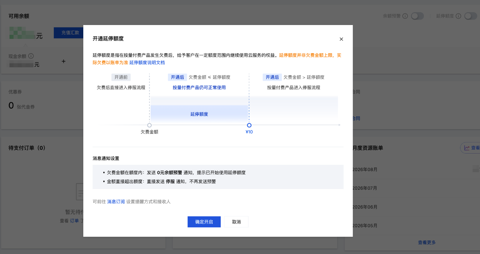Image resolution: width=480 pixels, height=254 pixels.
Task: Open the 延停额度说明文档 link
Action: pyautogui.click(x=147, y=63)
